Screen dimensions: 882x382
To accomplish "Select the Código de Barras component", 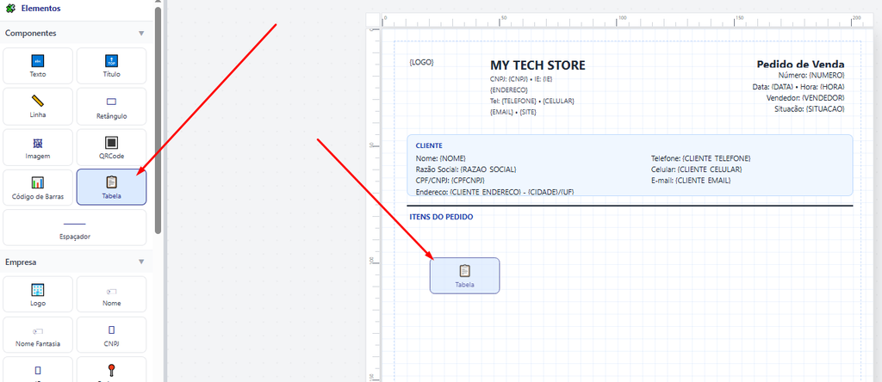I will click(x=38, y=188).
